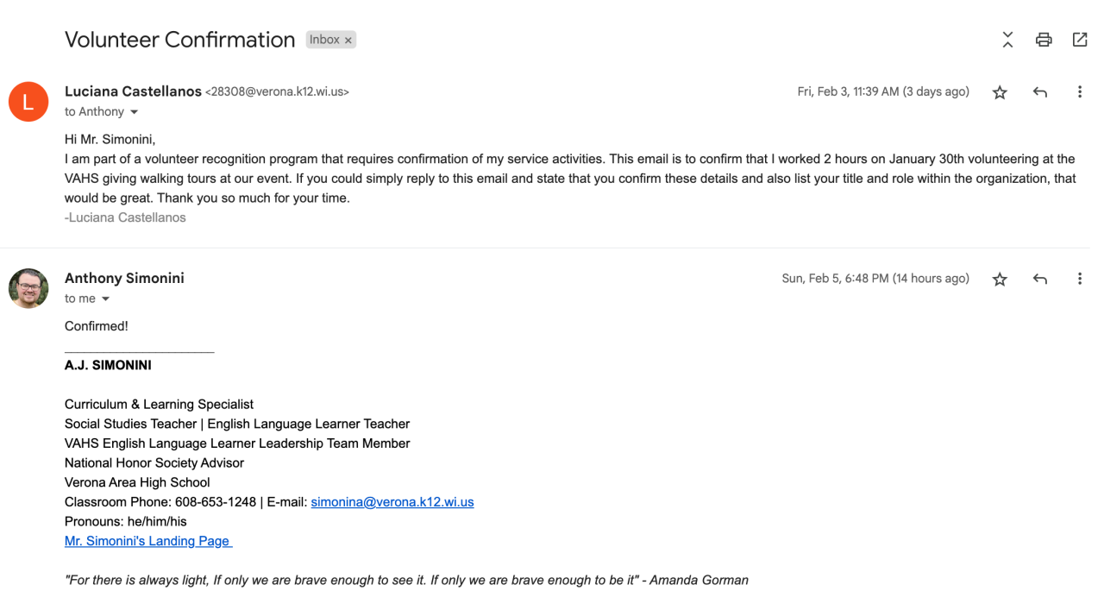
Task: Open Mr. Simonini's Landing Page link
Action: [147, 541]
